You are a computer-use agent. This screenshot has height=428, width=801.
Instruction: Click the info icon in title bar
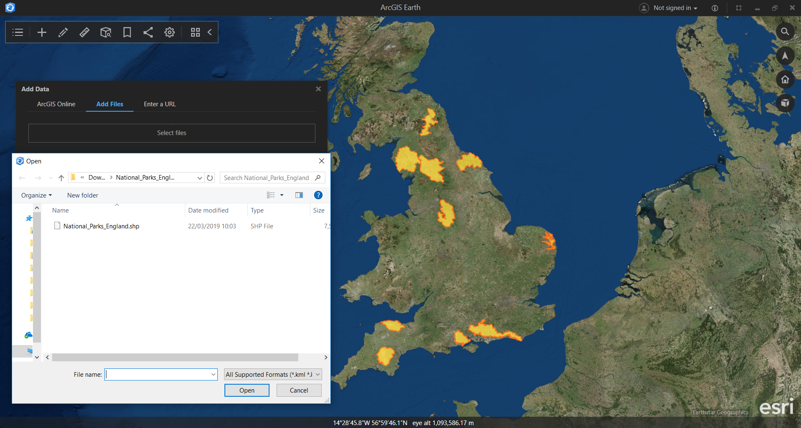point(715,8)
